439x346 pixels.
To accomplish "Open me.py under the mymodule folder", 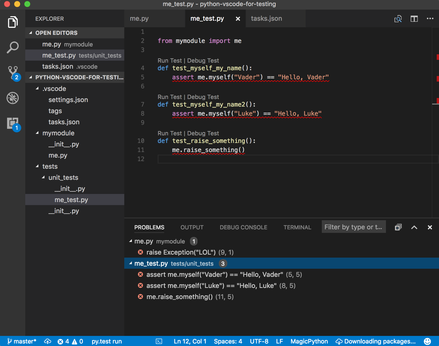I will pos(75,155).
